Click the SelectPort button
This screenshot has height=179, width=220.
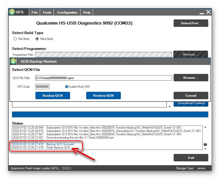(191, 23)
